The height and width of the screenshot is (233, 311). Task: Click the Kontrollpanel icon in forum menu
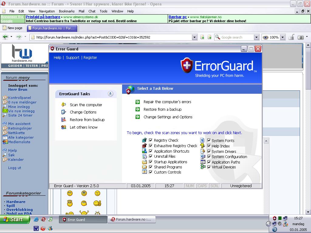point(5,97)
